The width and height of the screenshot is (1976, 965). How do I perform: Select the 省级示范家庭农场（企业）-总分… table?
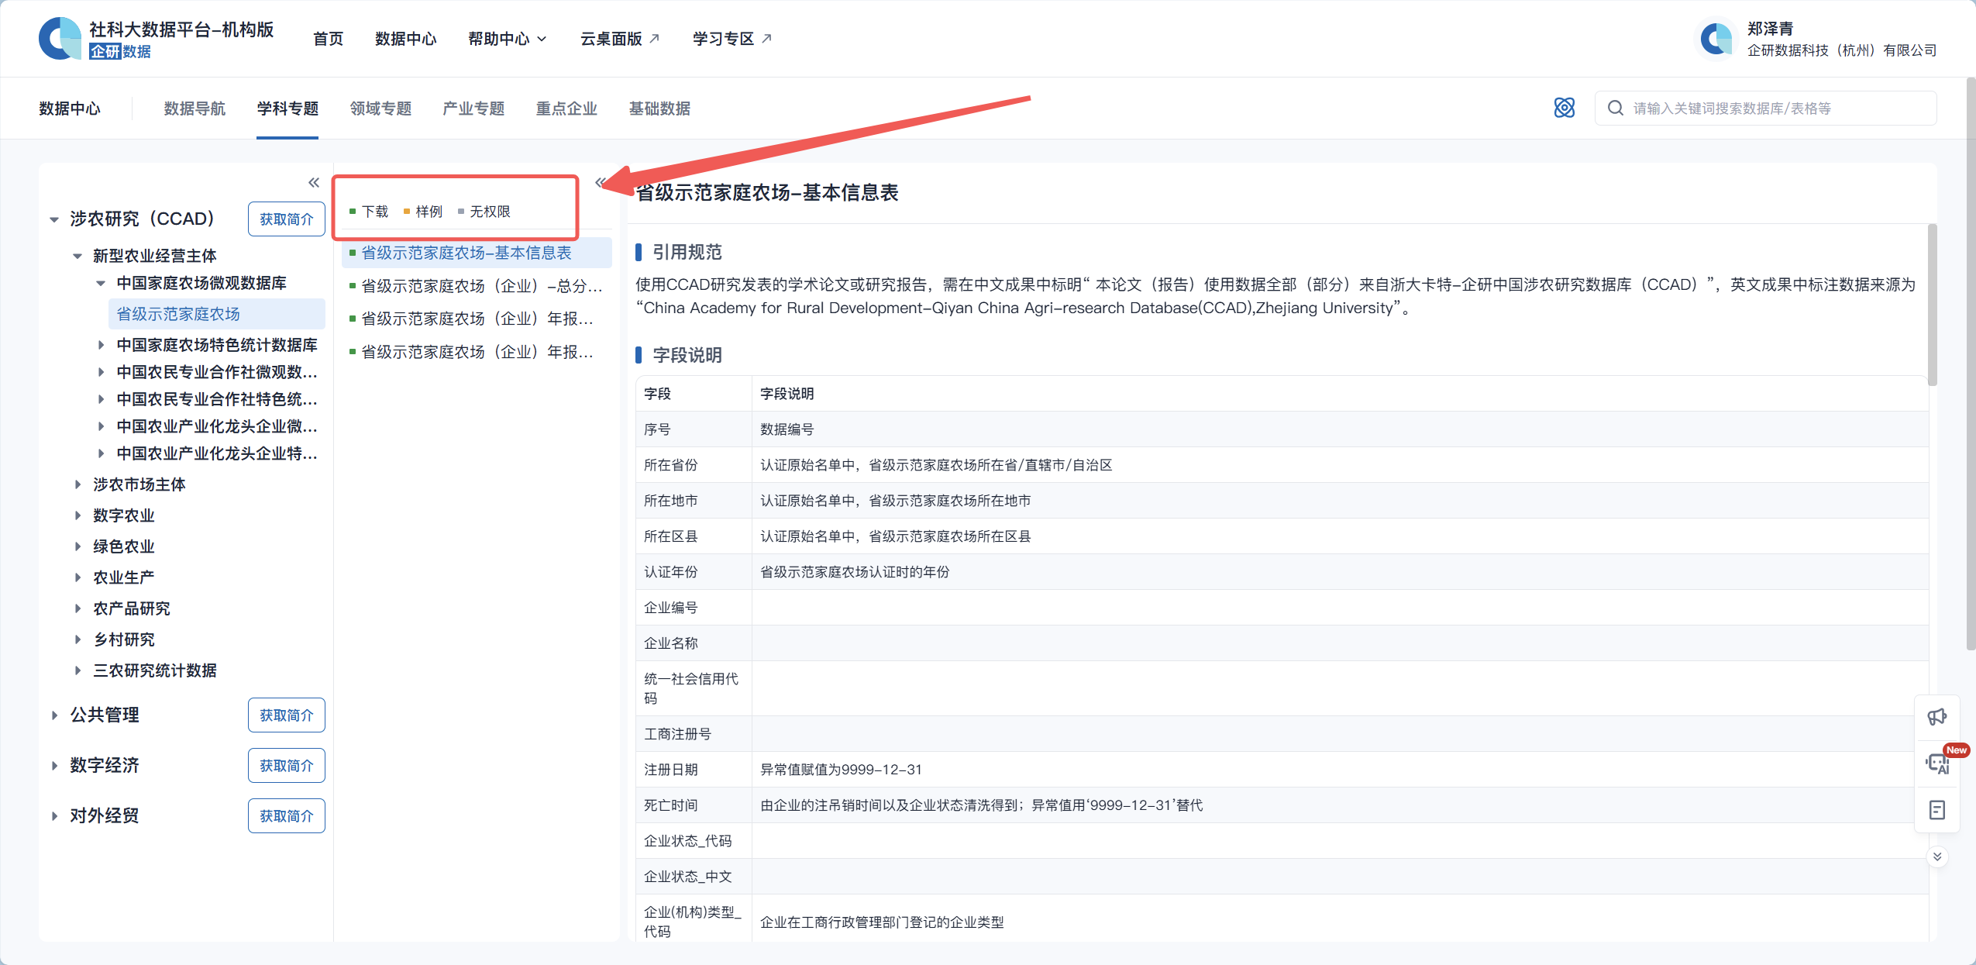pyautogui.click(x=480, y=286)
